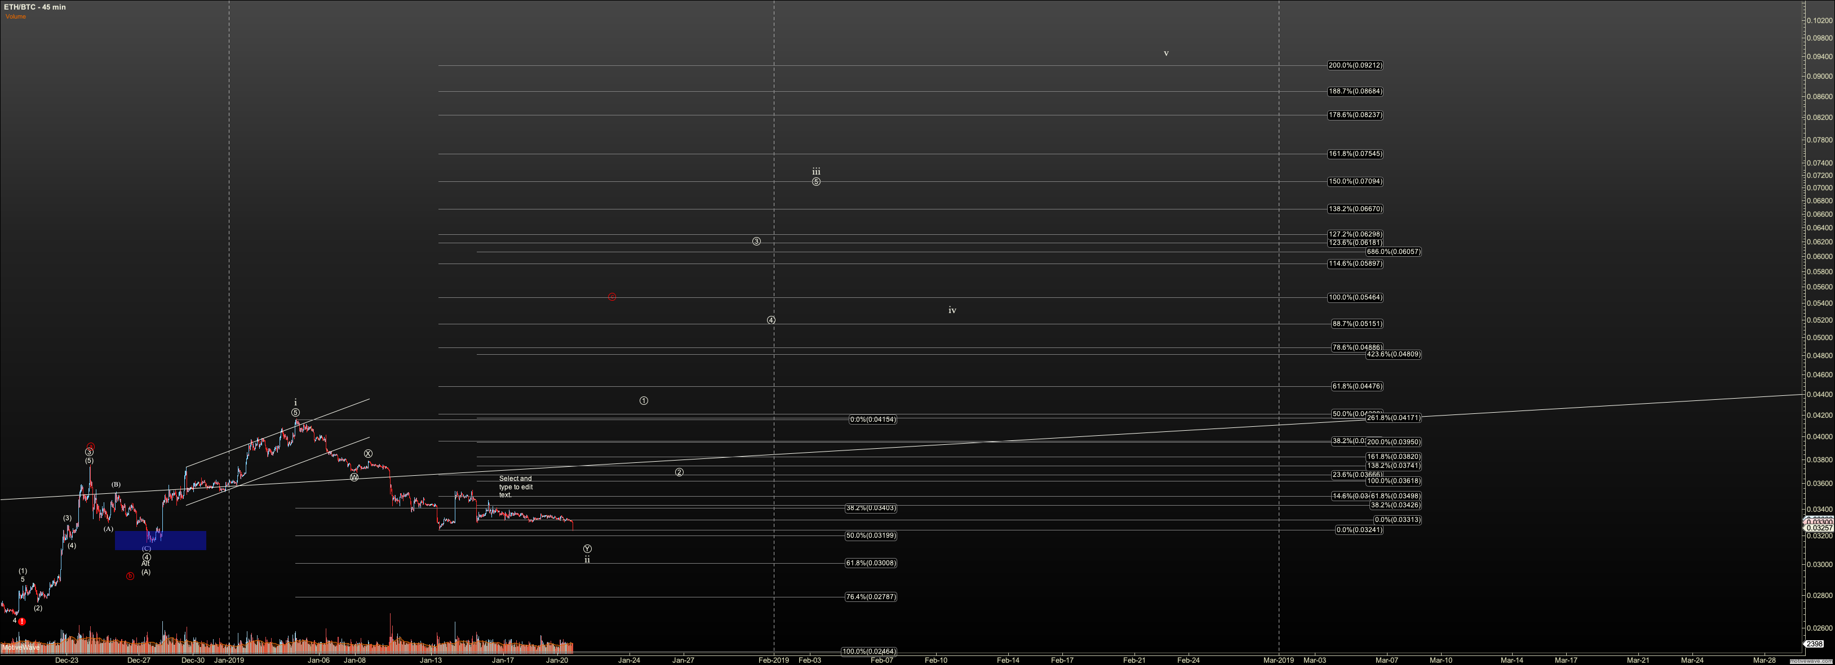Image resolution: width=1835 pixels, height=665 pixels.
Task: Click the current price tag 0.03257
Action: click(x=1819, y=528)
